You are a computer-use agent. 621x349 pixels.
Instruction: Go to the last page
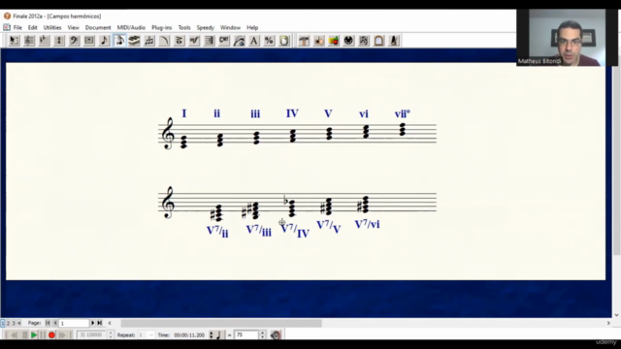point(100,323)
